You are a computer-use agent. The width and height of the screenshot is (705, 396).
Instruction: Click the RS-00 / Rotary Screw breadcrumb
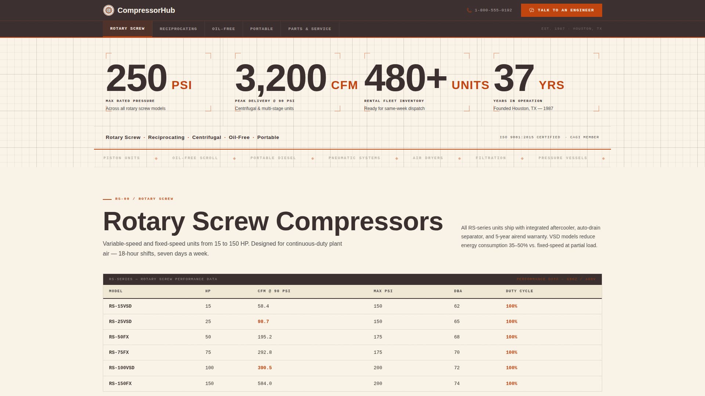(x=144, y=199)
